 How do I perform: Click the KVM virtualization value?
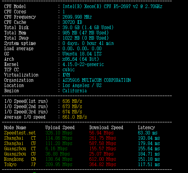coord(66,75)
